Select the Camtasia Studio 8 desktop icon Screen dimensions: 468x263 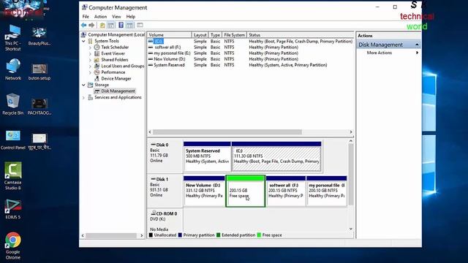13,176
